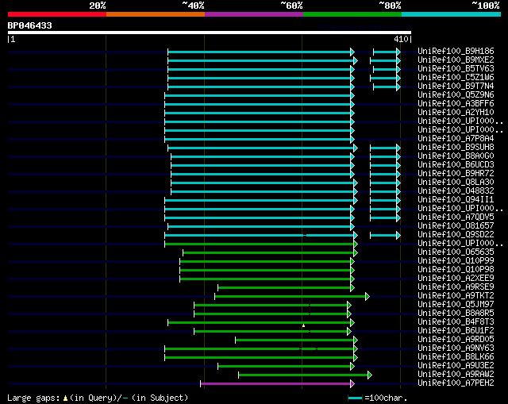Open hit UniRef100_B9T7N4
508x404 pixels.
(456, 87)
